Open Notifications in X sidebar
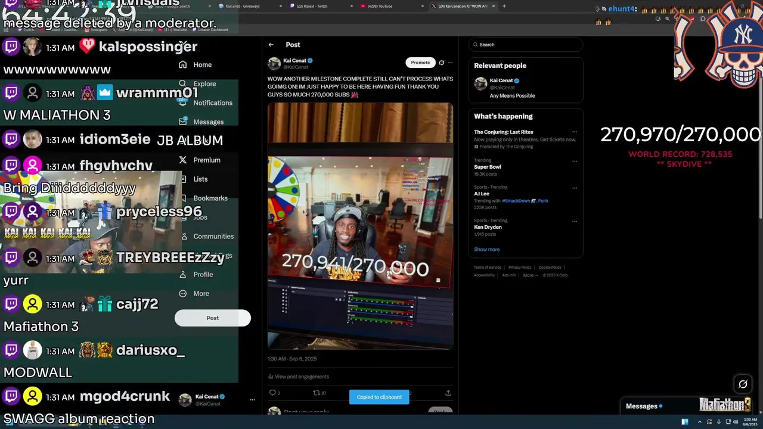The height and width of the screenshot is (429, 763). tap(206, 102)
